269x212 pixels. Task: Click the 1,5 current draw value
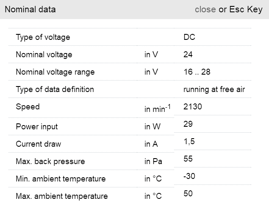189,142
